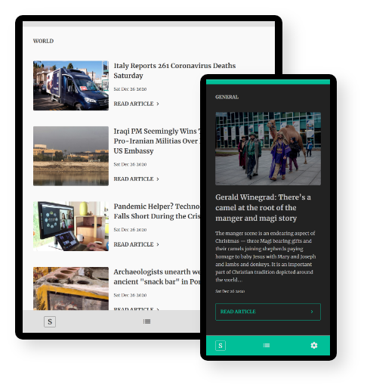Click the WORLD section label on tablet
This screenshot has height=391, width=367.
pos(43,41)
